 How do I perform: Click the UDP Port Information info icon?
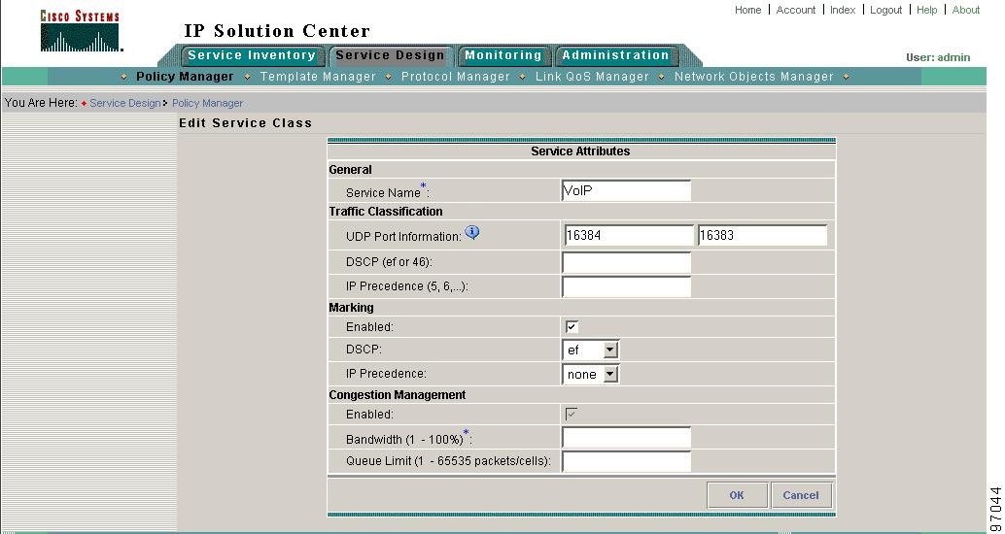tap(472, 232)
